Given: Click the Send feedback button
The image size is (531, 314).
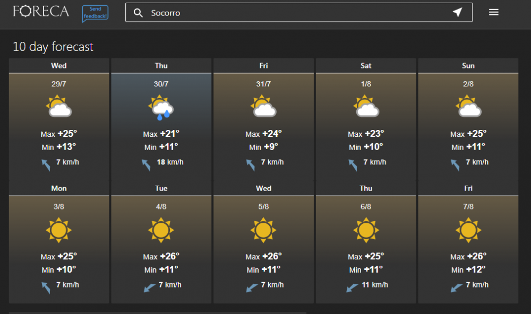Looking at the screenshot, I should pos(95,14).
